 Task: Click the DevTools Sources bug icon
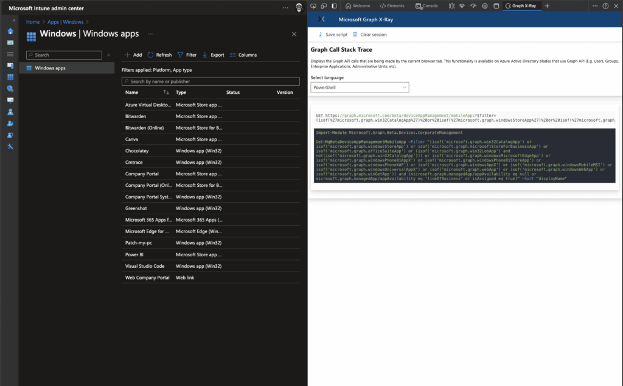pyautogui.click(x=451, y=6)
